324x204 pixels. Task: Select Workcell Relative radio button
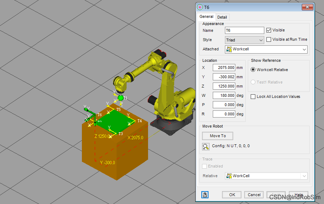253,70
